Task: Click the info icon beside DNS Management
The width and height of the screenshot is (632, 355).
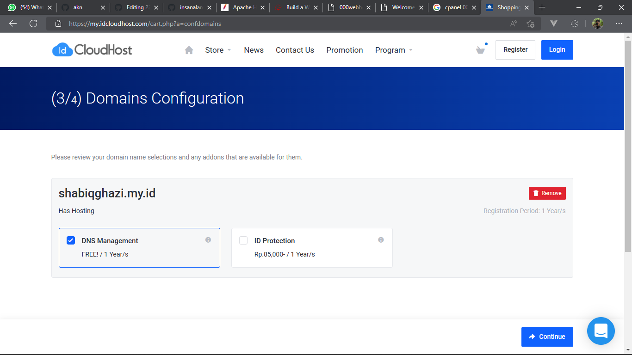Action: (208, 239)
